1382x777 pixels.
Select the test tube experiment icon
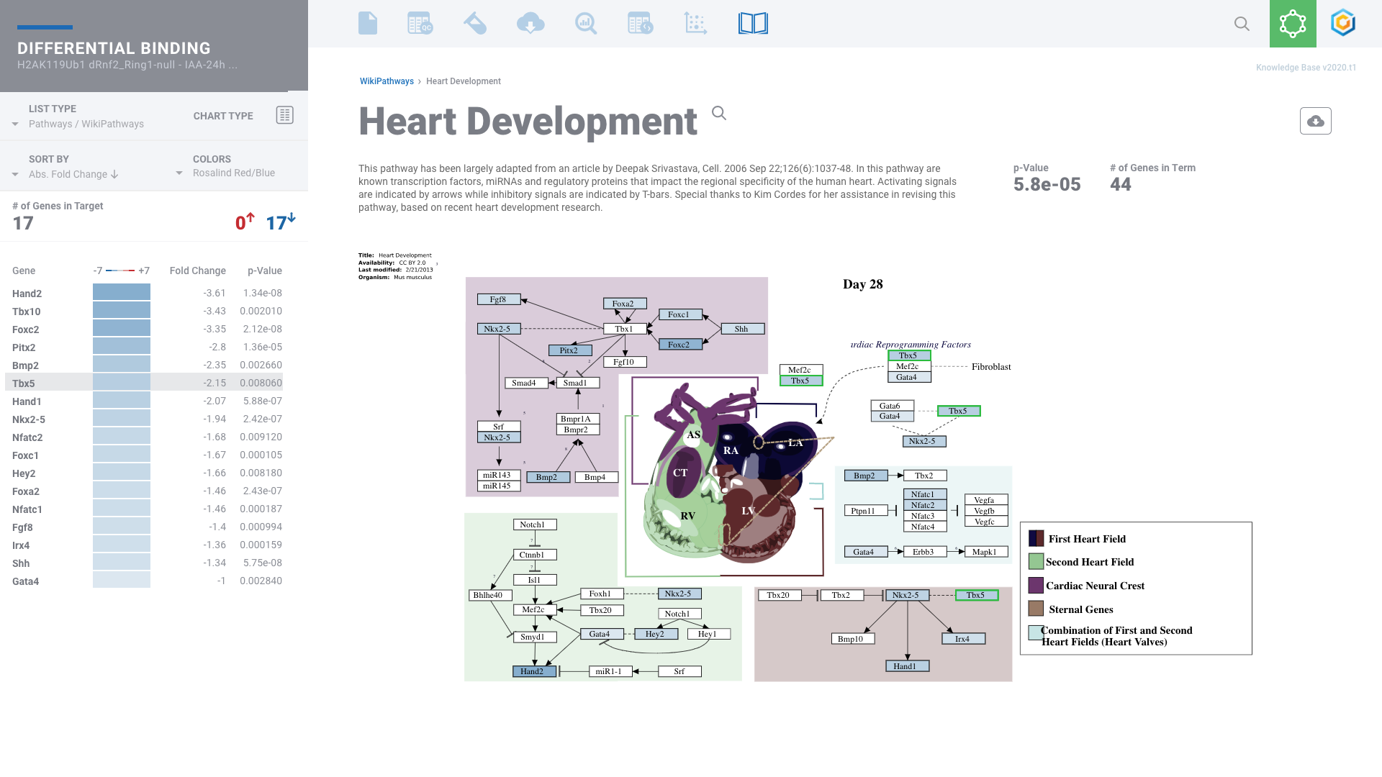point(475,23)
